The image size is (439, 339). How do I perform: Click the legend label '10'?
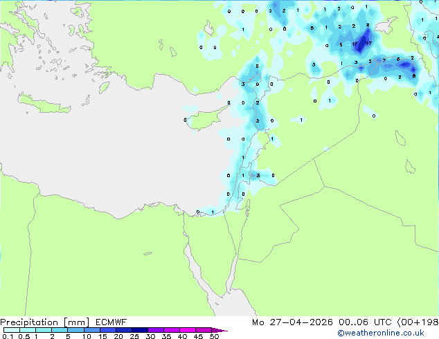pos(87,336)
